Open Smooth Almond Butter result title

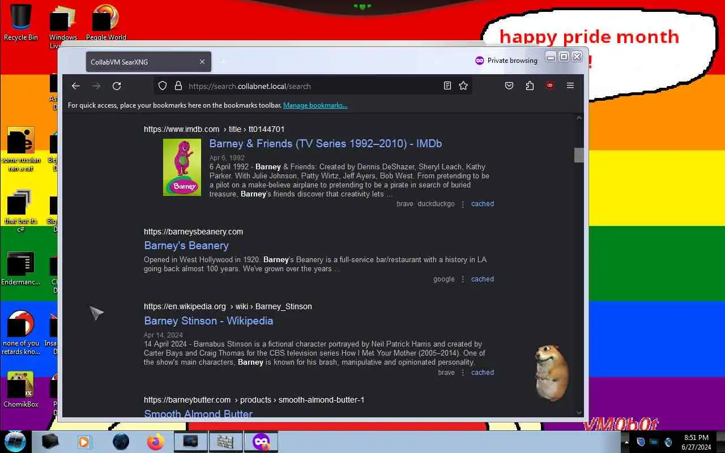click(x=198, y=414)
